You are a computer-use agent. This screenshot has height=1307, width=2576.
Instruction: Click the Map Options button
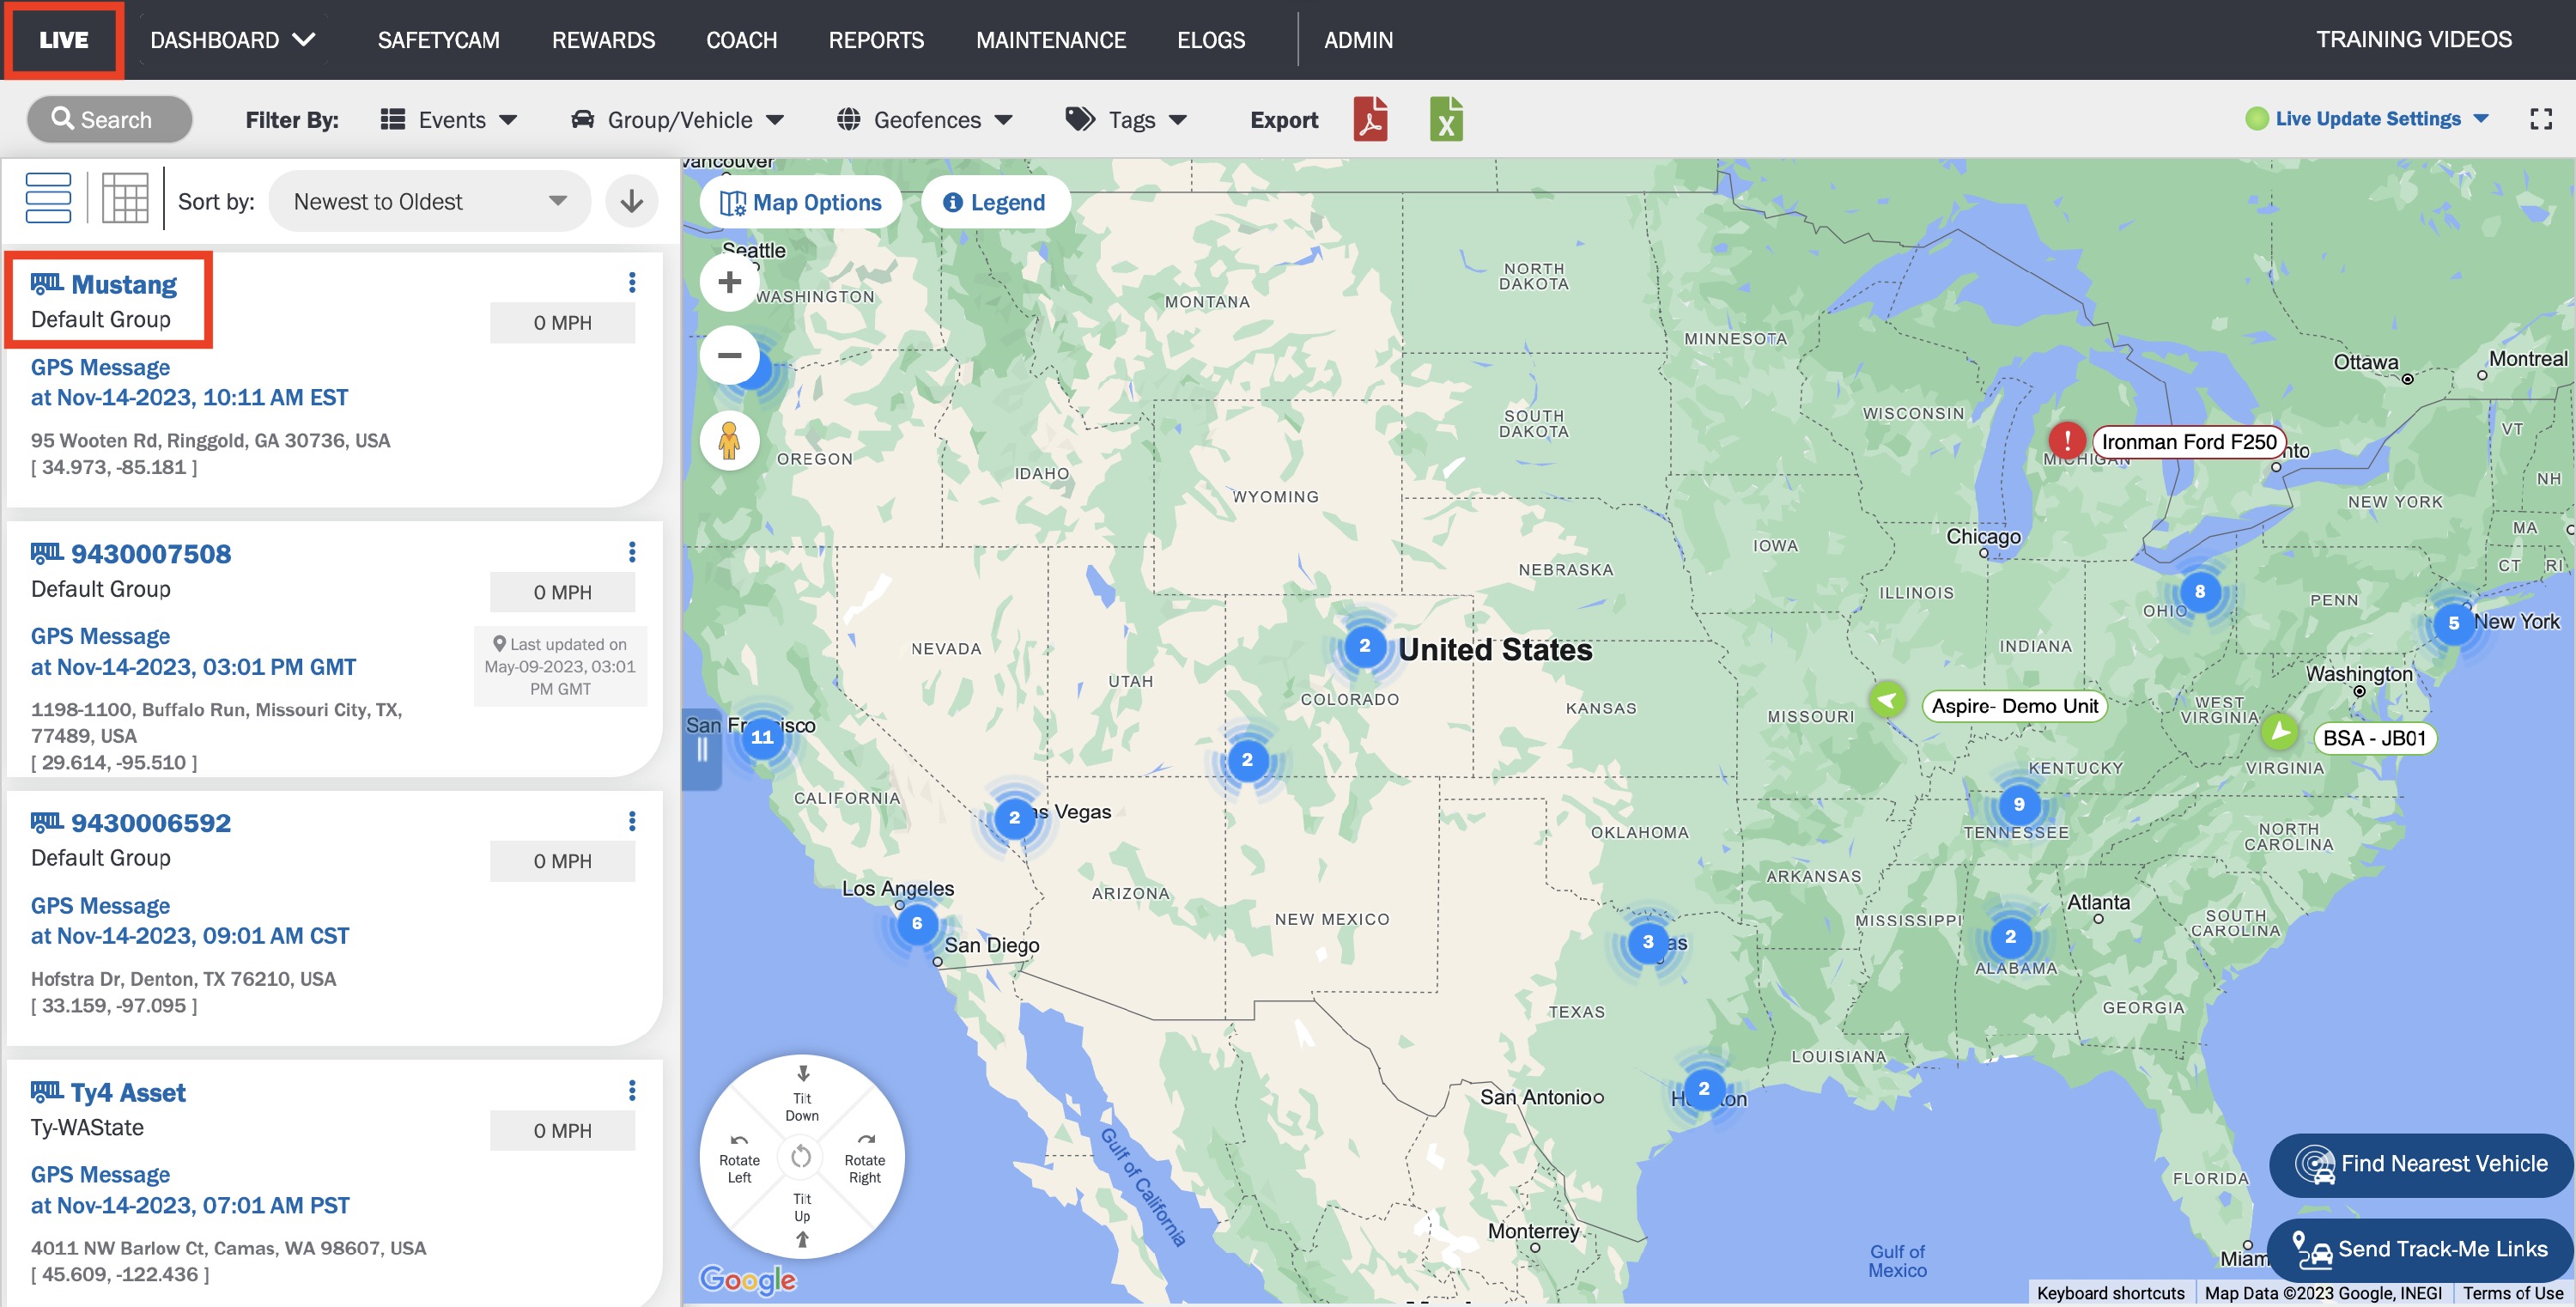801,202
